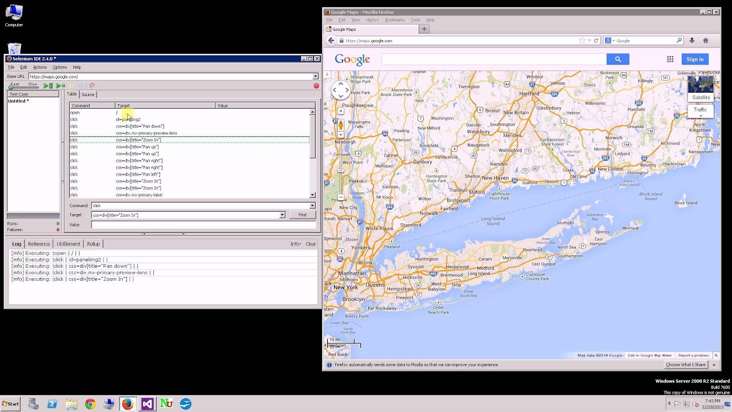
Task: Click the Sign in button
Action: (x=695, y=59)
